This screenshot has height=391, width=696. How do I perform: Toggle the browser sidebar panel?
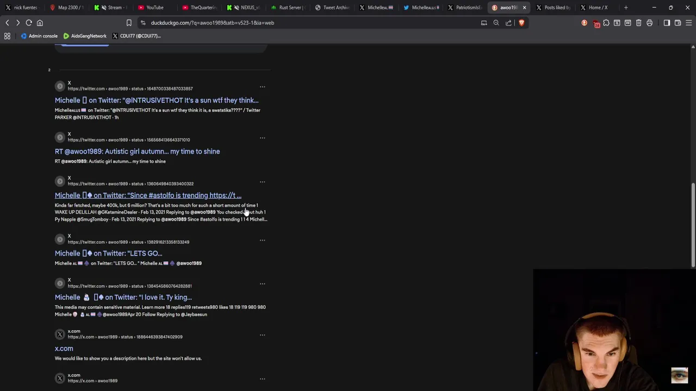pos(667,23)
